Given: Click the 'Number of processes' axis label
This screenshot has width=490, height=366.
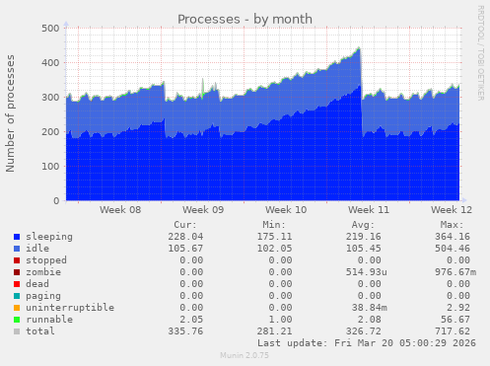Looking at the screenshot, I should [x=10, y=113].
